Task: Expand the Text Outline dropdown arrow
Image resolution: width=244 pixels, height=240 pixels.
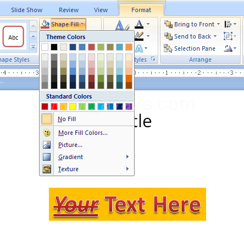Action: click(x=148, y=36)
